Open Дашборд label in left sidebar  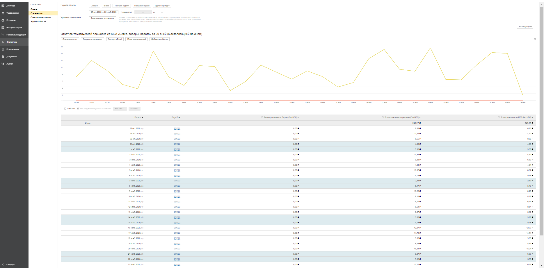click(x=11, y=6)
